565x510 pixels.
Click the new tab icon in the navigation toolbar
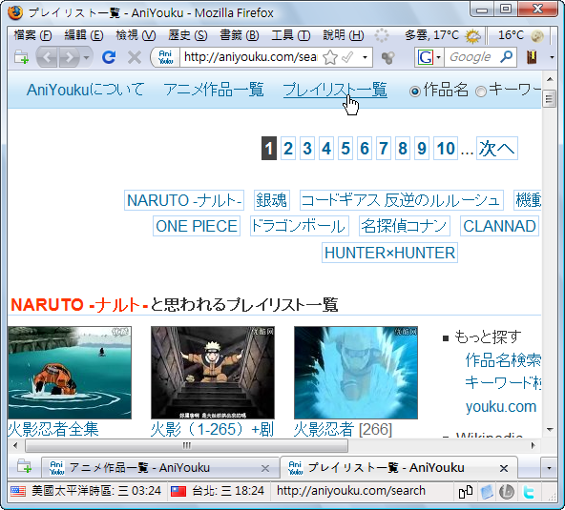point(21,57)
